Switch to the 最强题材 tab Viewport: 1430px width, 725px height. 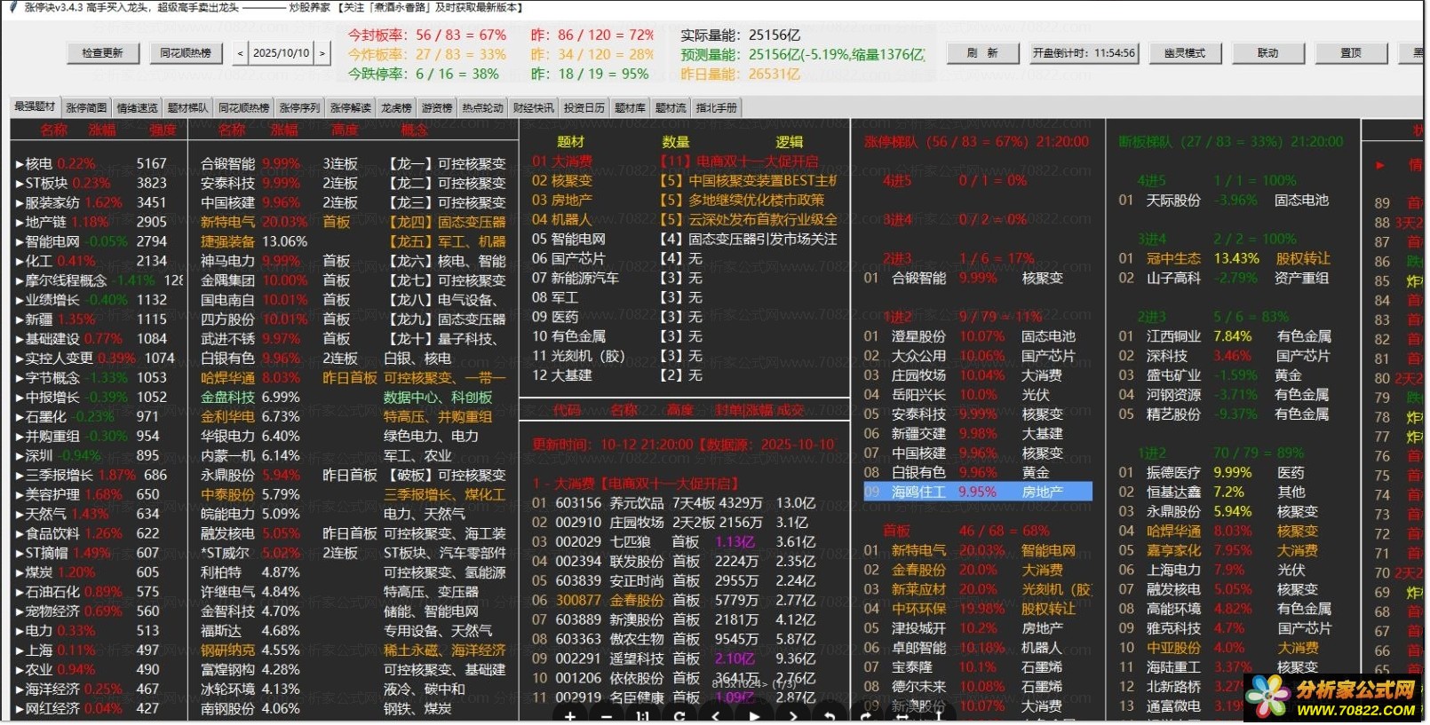click(35, 107)
